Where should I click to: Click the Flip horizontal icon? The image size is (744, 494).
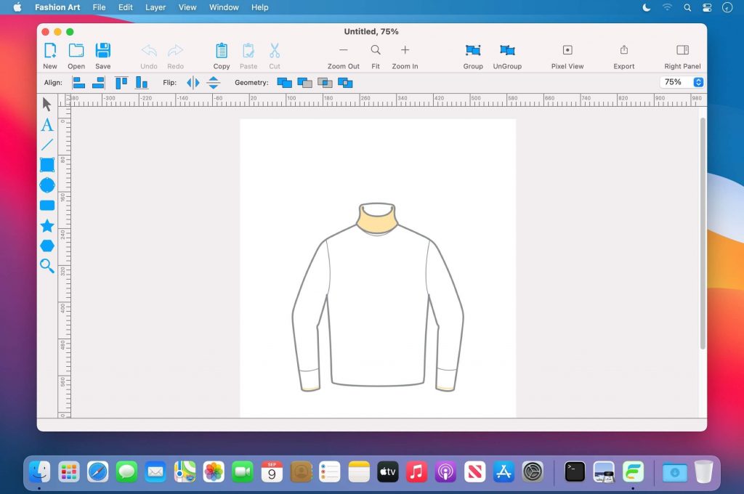(193, 83)
